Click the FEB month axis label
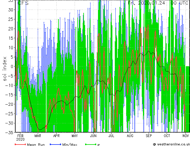 pos(20,136)
